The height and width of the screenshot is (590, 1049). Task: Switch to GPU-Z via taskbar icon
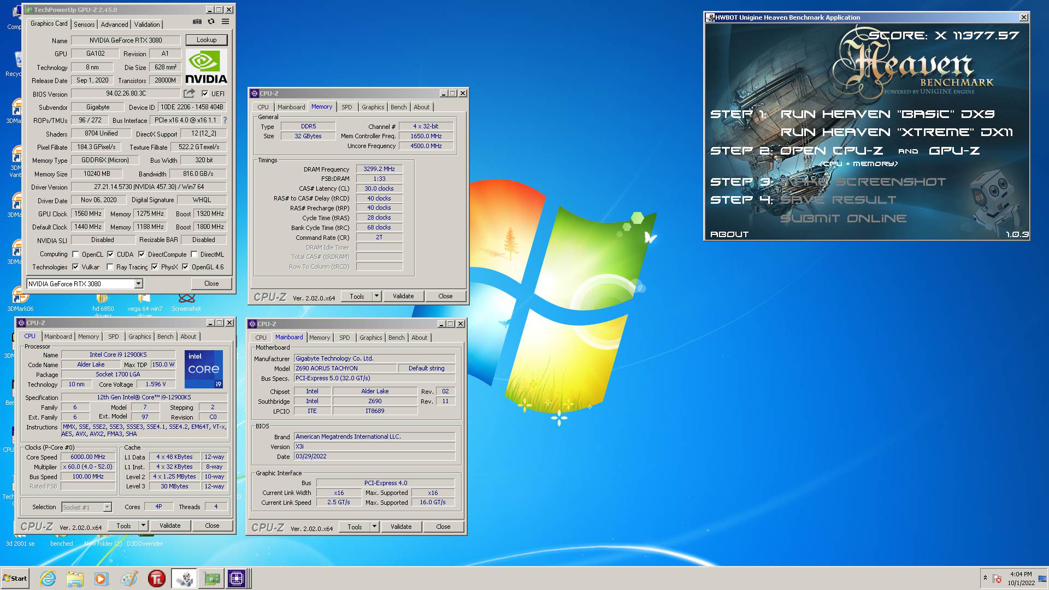click(211, 579)
